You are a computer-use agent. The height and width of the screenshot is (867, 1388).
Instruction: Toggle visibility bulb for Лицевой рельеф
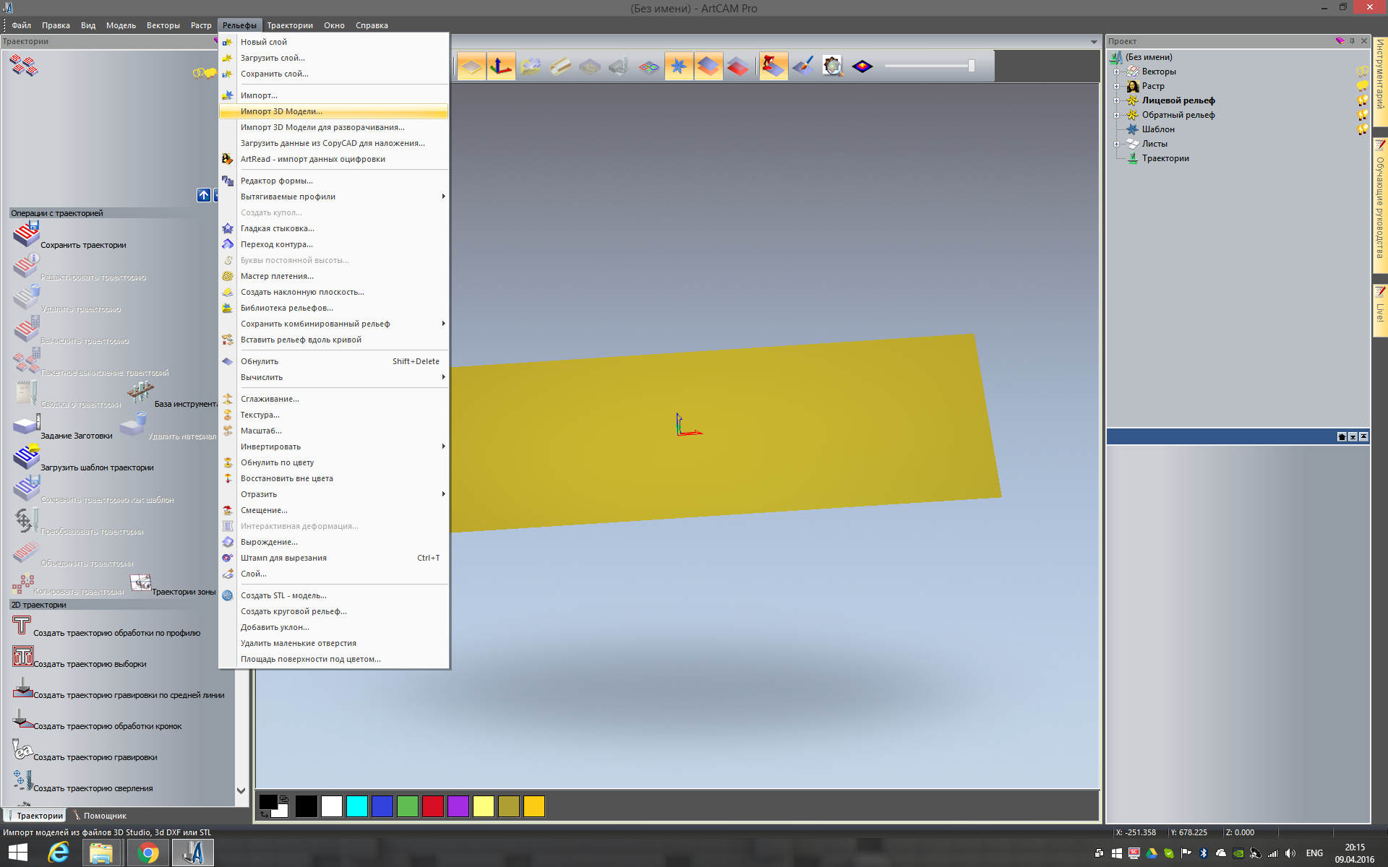(x=1362, y=100)
